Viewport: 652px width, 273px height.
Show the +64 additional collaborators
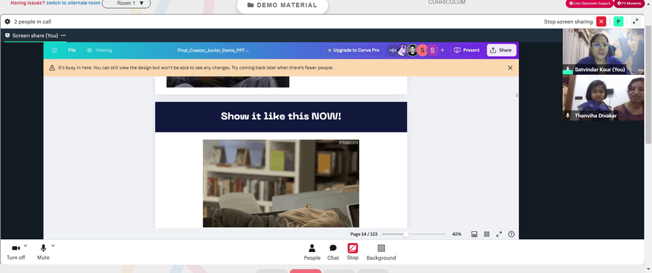click(392, 50)
